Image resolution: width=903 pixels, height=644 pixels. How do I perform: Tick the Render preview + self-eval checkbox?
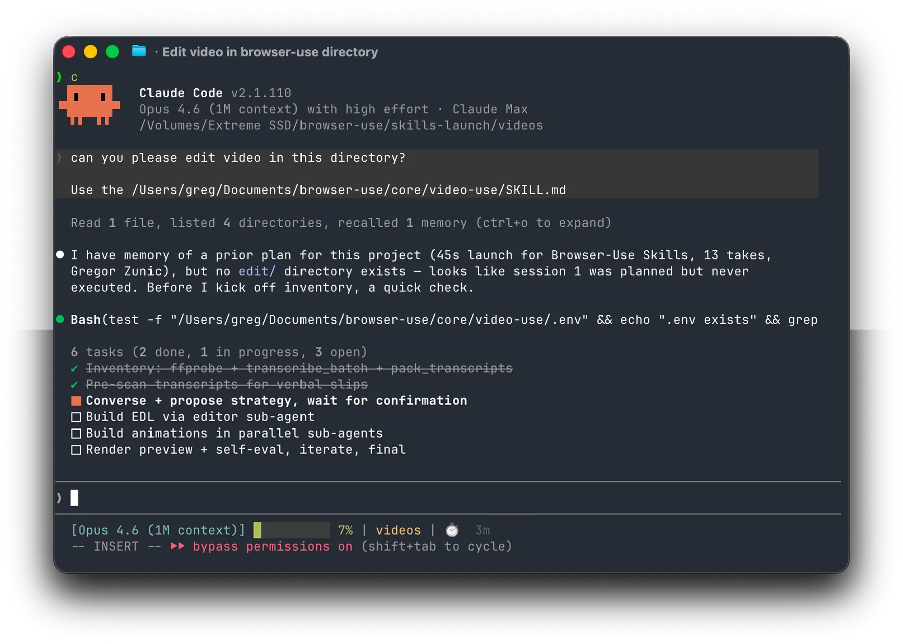[76, 450]
